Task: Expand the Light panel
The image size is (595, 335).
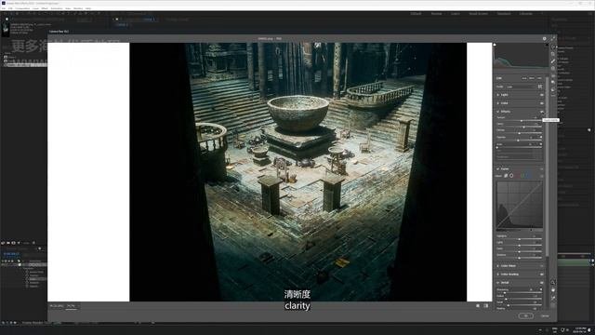Action: click(498, 95)
